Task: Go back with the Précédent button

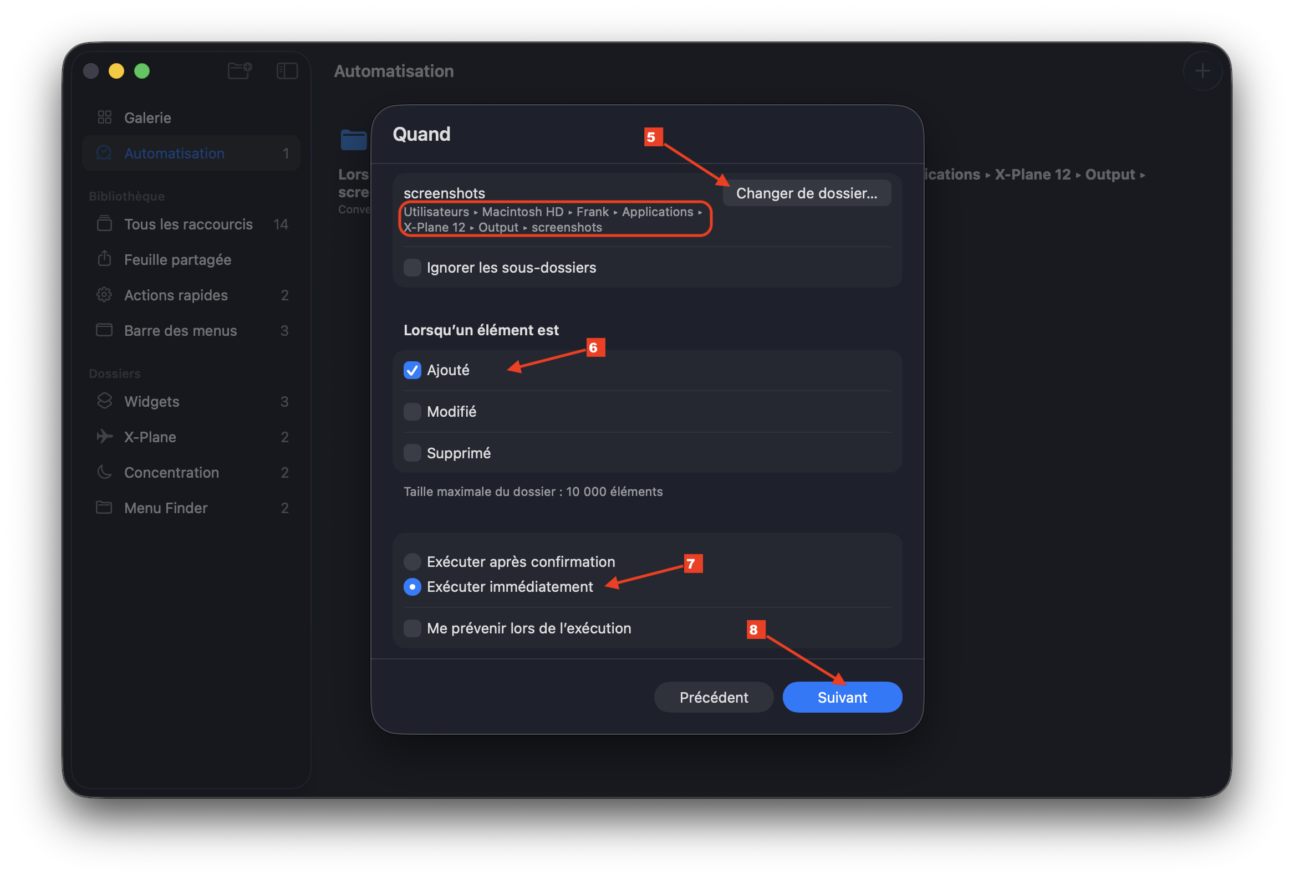Action: [x=714, y=697]
